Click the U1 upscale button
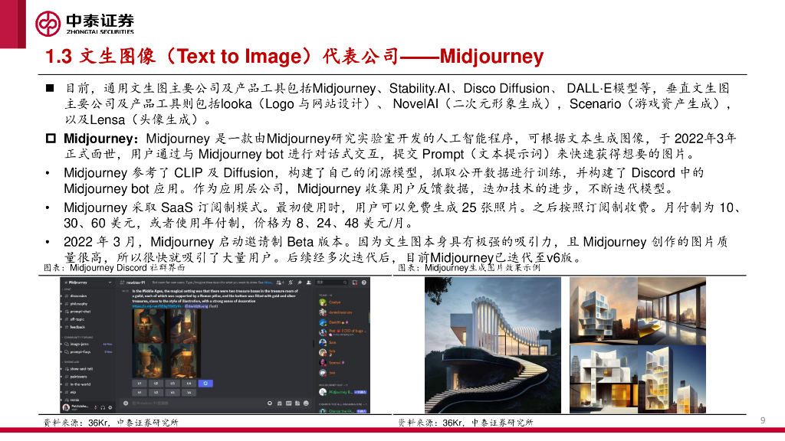Screen dimensions: 785x441 coord(140,384)
